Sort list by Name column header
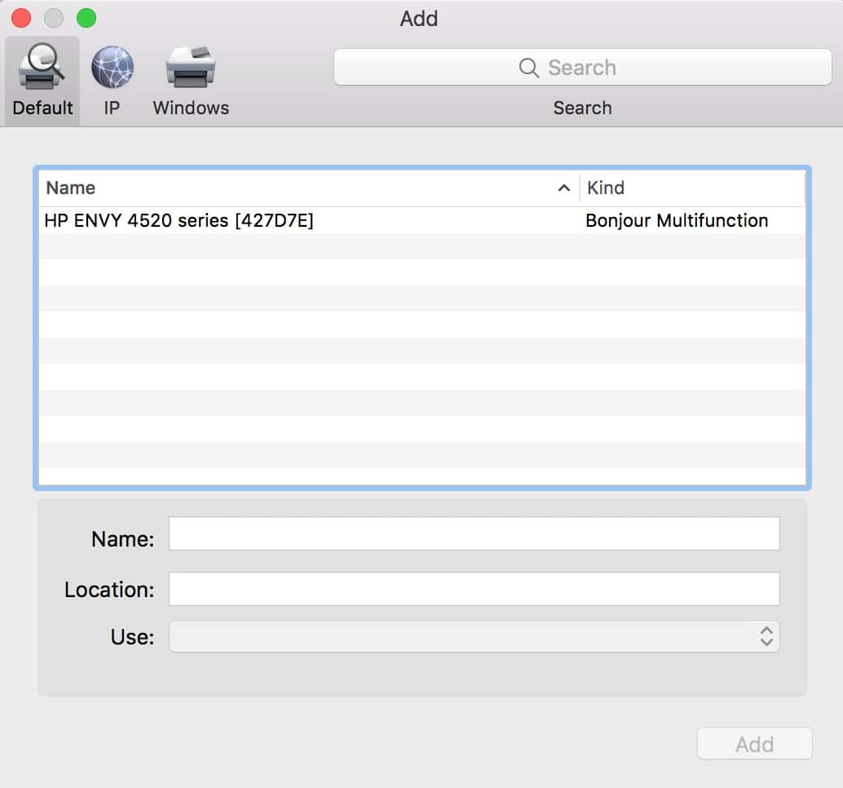 tap(309, 188)
